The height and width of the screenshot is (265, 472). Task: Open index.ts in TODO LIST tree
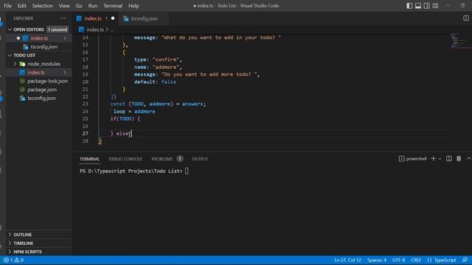[36, 72]
